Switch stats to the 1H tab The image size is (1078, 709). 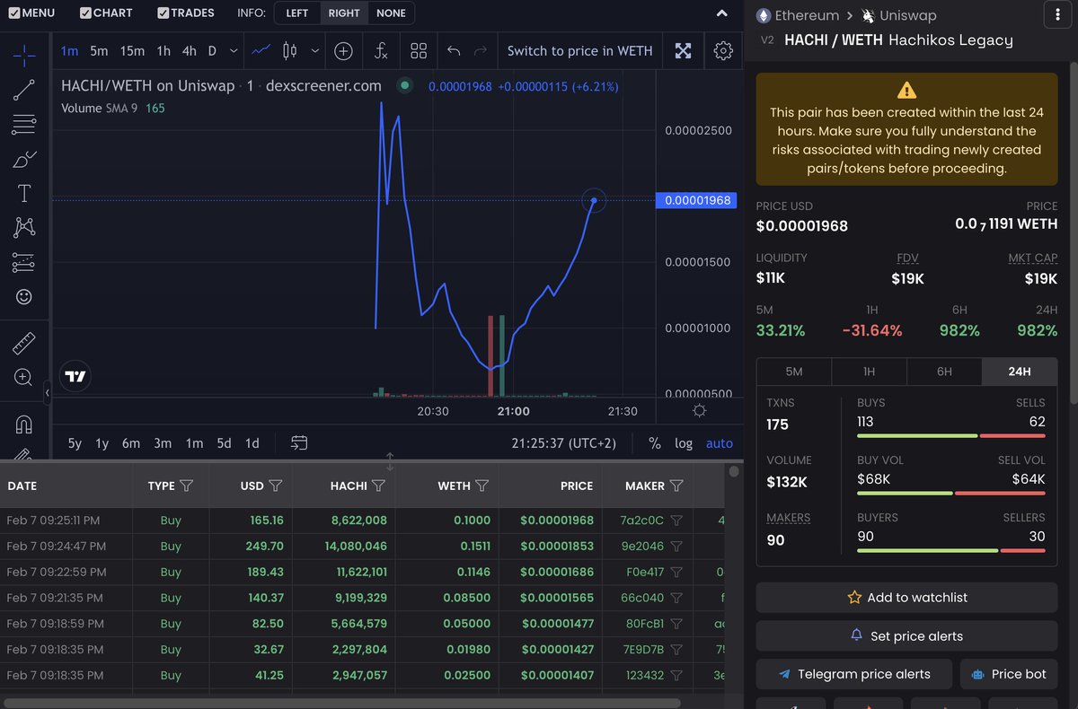(x=869, y=372)
